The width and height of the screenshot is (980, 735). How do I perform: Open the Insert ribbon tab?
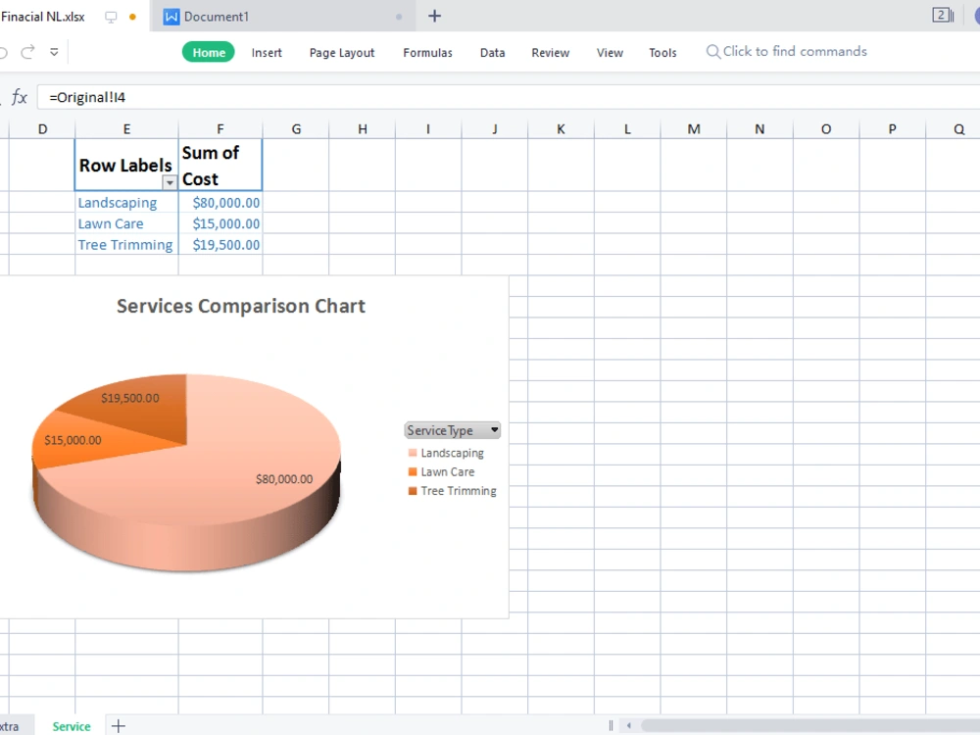pos(267,53)
